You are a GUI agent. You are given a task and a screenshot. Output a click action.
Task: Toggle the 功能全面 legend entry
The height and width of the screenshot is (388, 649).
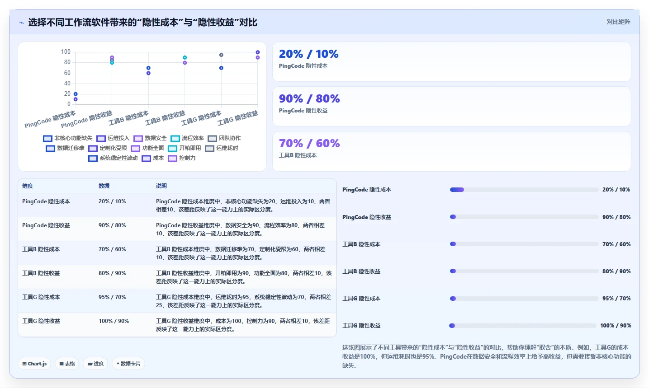[147, 148]
